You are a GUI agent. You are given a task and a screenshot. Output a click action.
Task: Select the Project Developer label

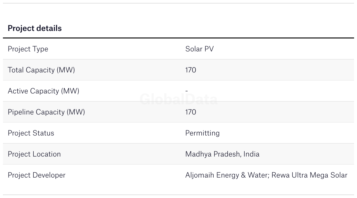click(x=37, y=175)
